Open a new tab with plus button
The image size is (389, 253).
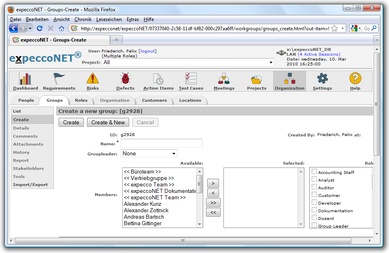pyautogui.click(x=117, y=40)
